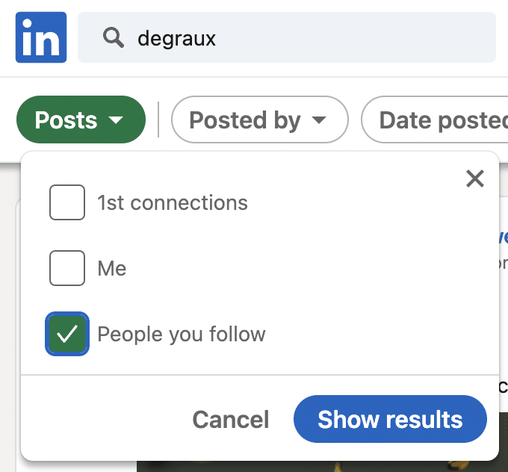This screenshot has height=472, width=508.
Task: Click the Posted by caret arrow
Action: pos(319,121)
